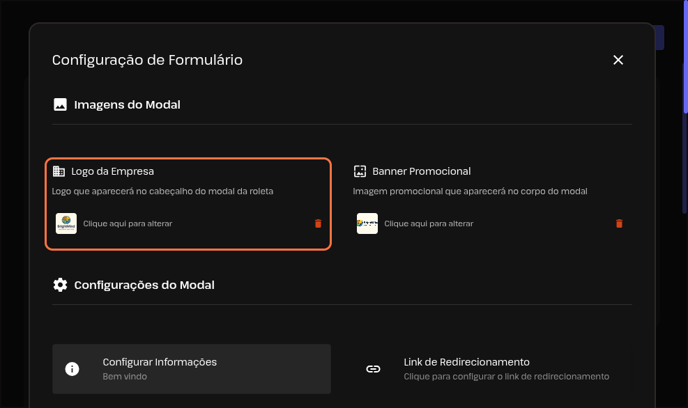Click the image icon beside Imagens do Modal

(x=60, y=105)
